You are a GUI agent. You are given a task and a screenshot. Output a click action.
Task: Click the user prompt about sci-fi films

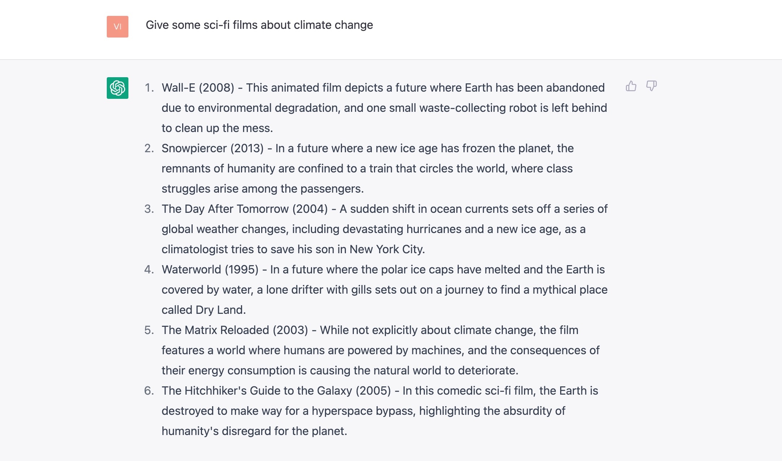(259, 25)
